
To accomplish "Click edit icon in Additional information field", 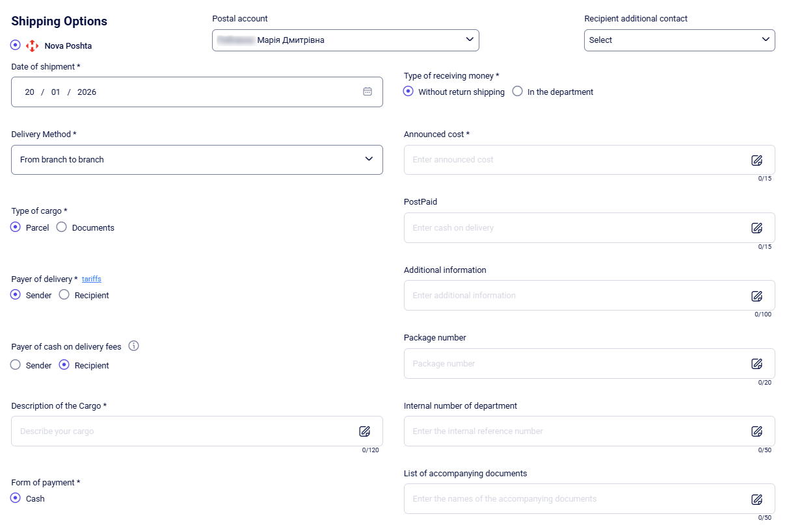I will pos(756,296).
